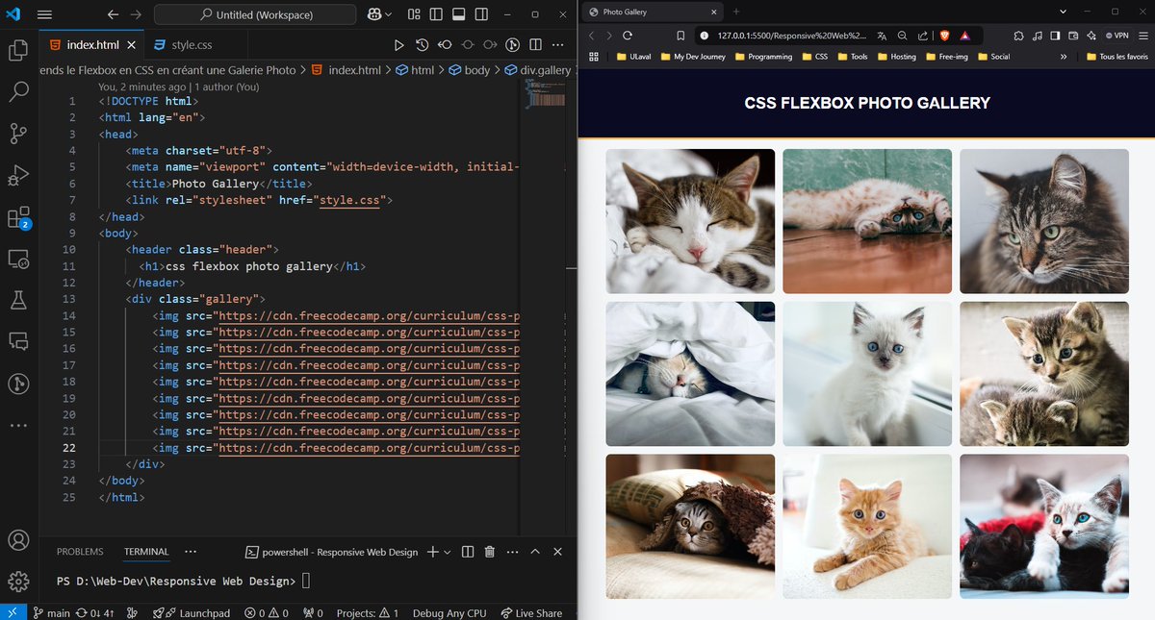Screen dimensions: 1155x620
Task: Open the launch profile dropdown beside plus
Action: pyautogui.click(x=448, y=552)
